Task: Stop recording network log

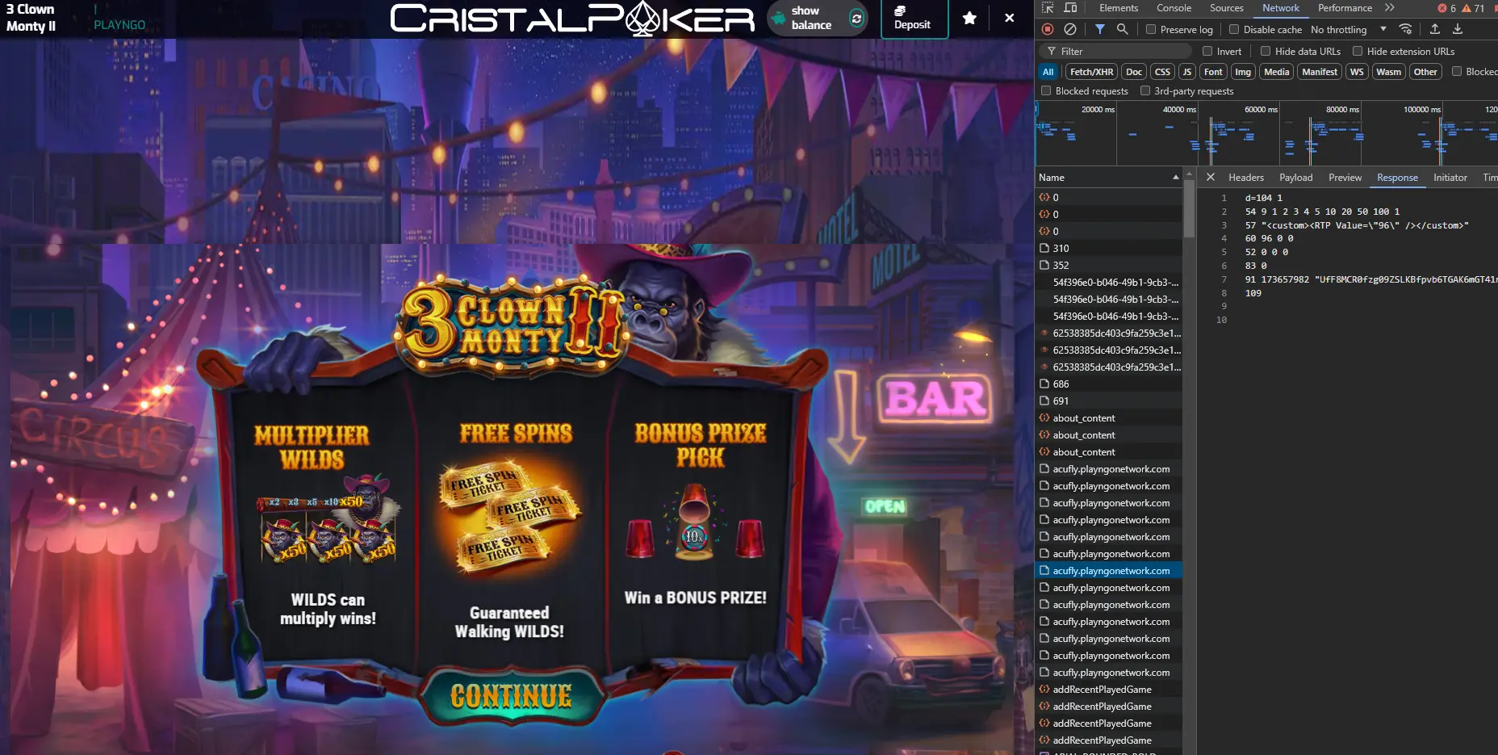Action: 1048,29
